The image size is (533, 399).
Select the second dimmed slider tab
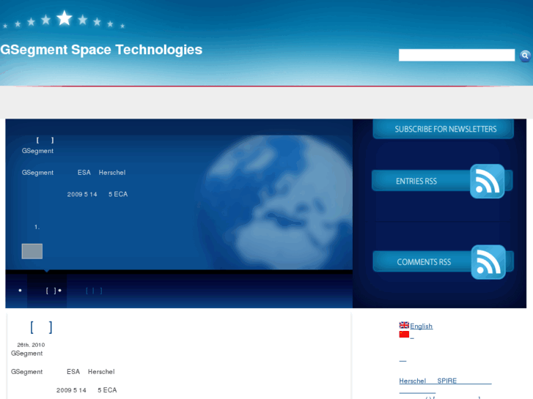(x=94, y=291)
